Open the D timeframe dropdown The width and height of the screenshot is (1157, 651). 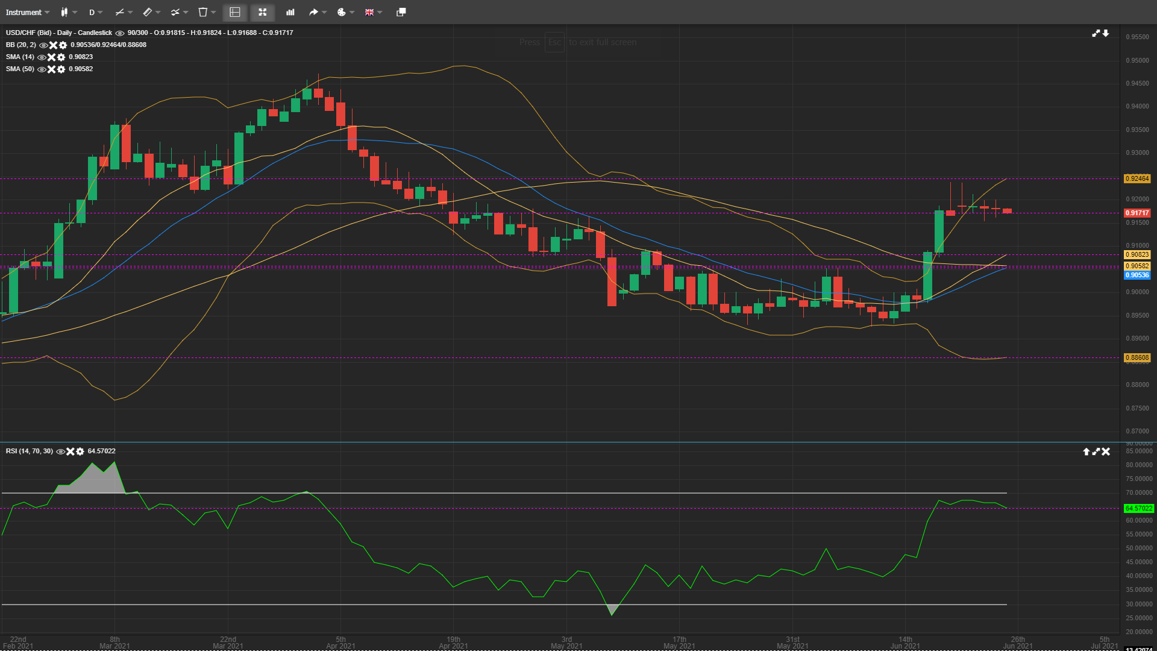[x=96, y=12]
